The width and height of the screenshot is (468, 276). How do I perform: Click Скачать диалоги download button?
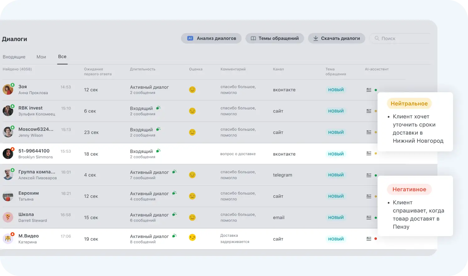coord(336,38)
